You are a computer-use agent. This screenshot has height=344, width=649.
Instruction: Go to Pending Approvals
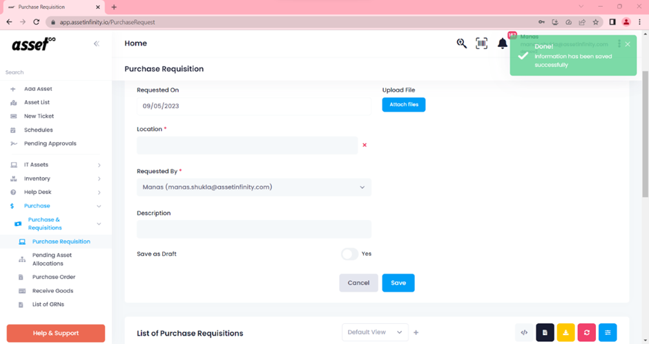(50, 143)
